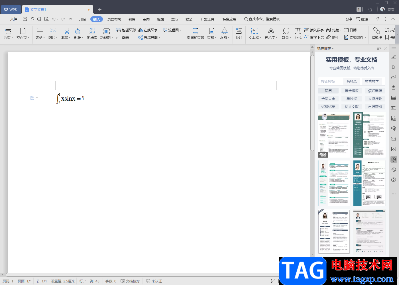Close the 稻壳推荐 side panel
399x285 pixels.
pos(385,49)
